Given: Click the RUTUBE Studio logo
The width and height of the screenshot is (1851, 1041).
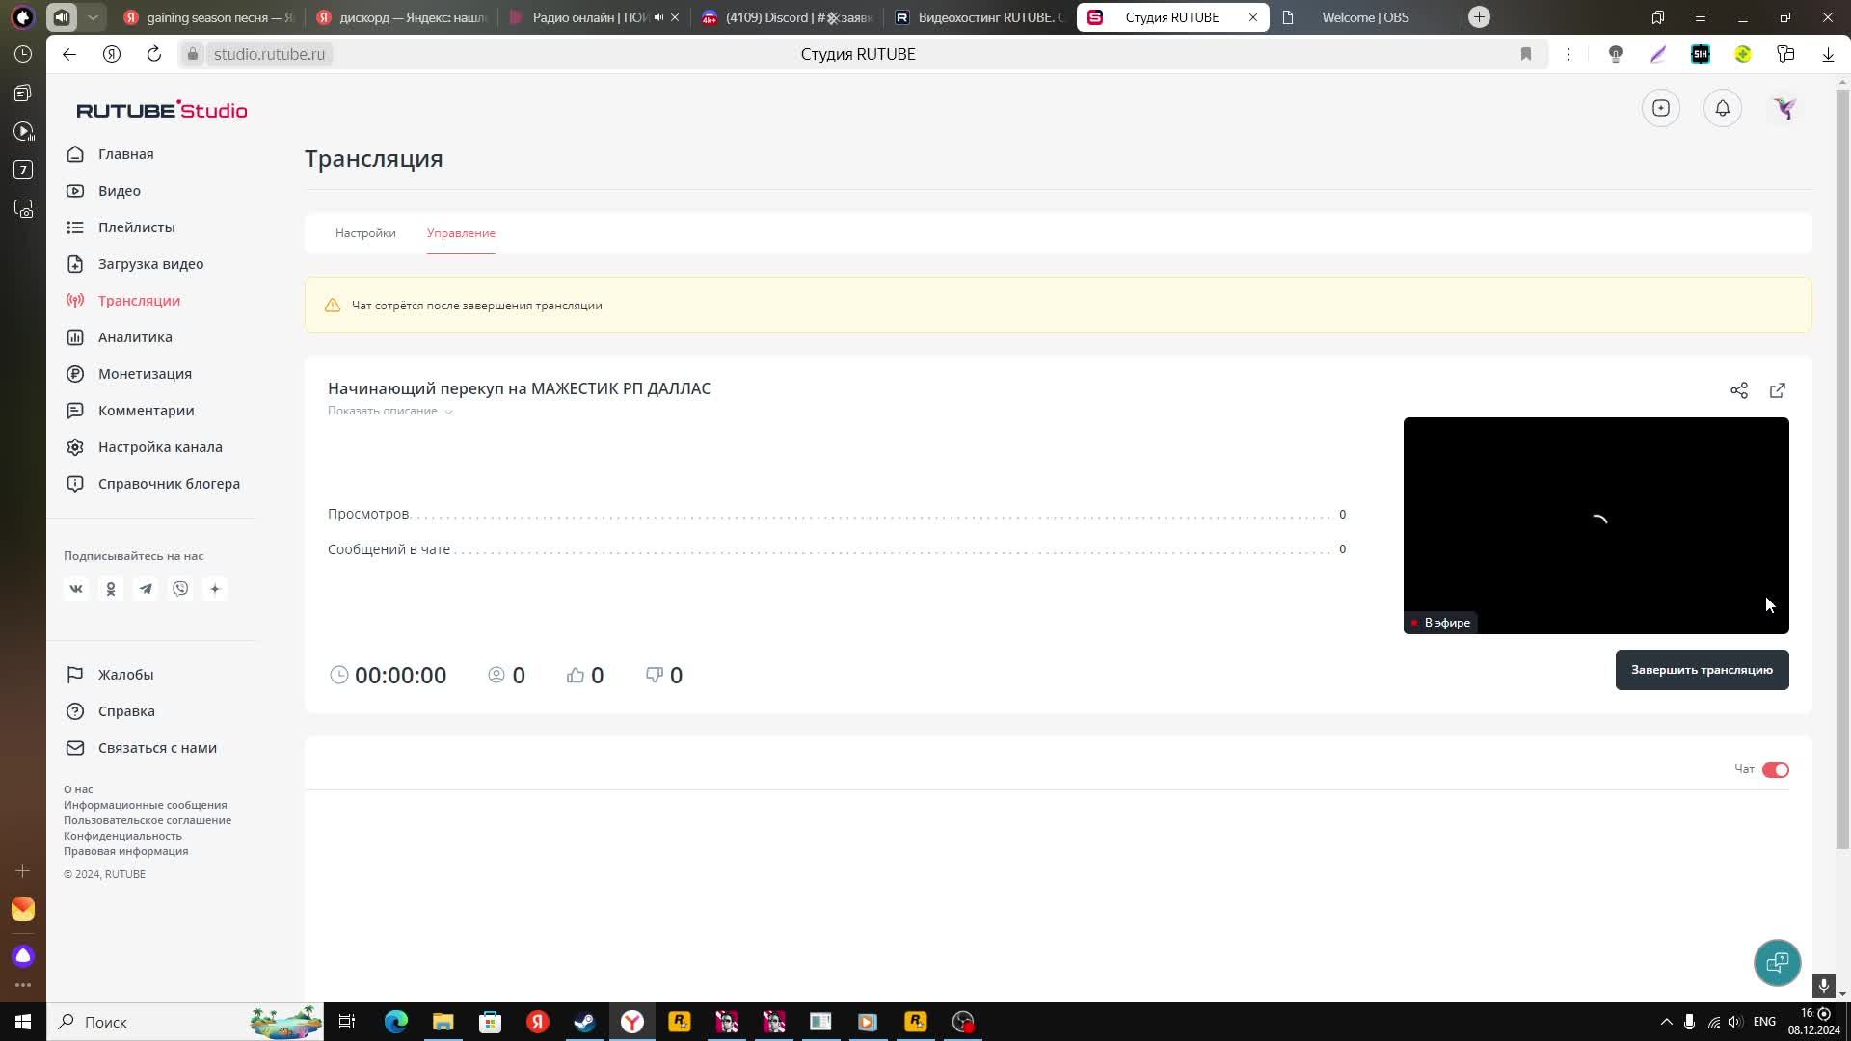Looking at the screenshot, I should [x=162, y=110].
